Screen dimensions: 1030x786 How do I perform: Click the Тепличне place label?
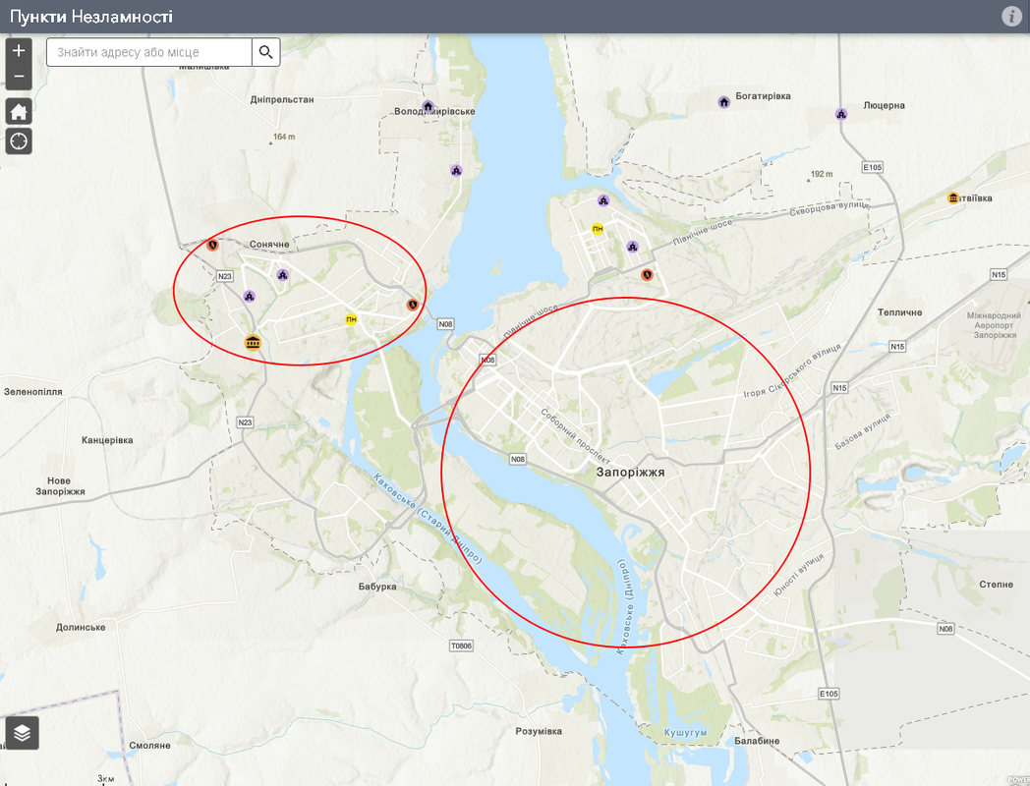coord(900,312)
